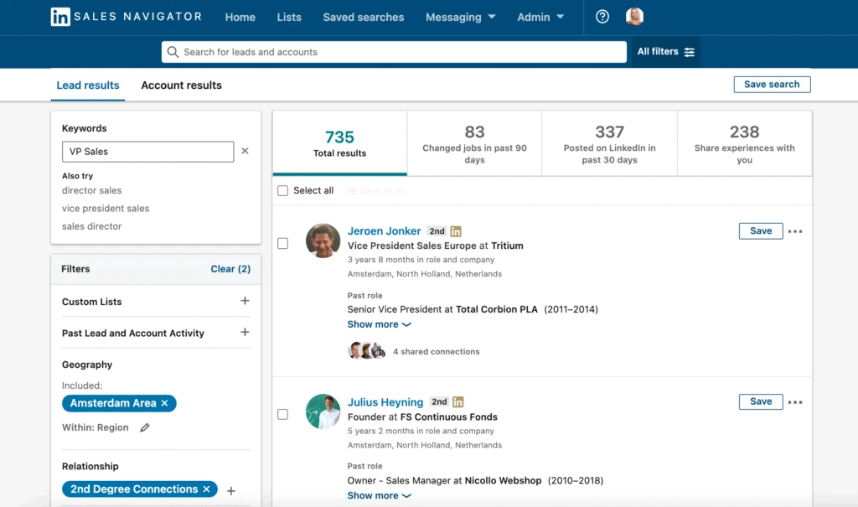
Task: View the 4 shared connections avatars
Action: point(367,350)
